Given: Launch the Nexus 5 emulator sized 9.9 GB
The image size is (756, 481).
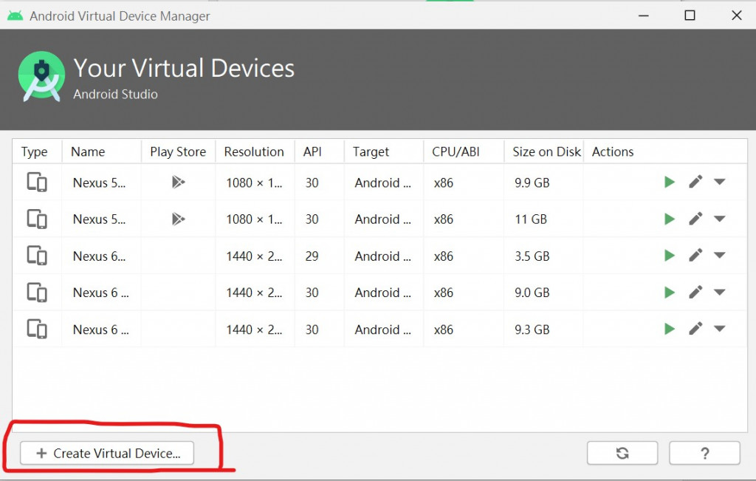Looking at the screenshot, I should point(669,182).
